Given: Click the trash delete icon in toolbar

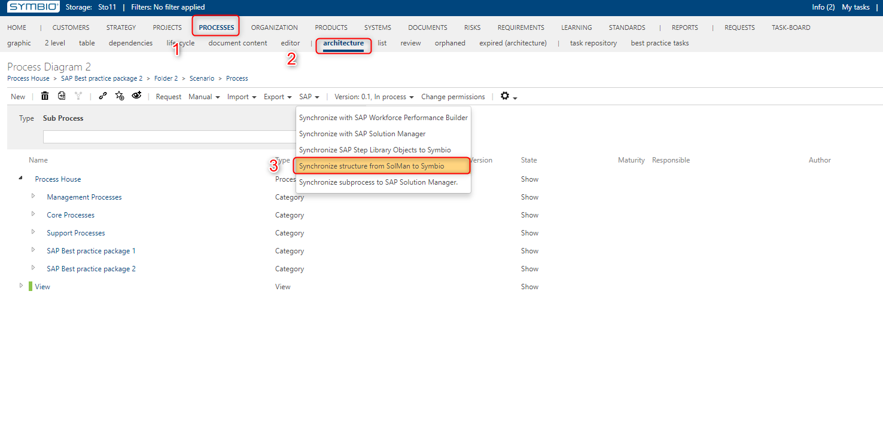Looking at the screenshot, I should (45, 96).
